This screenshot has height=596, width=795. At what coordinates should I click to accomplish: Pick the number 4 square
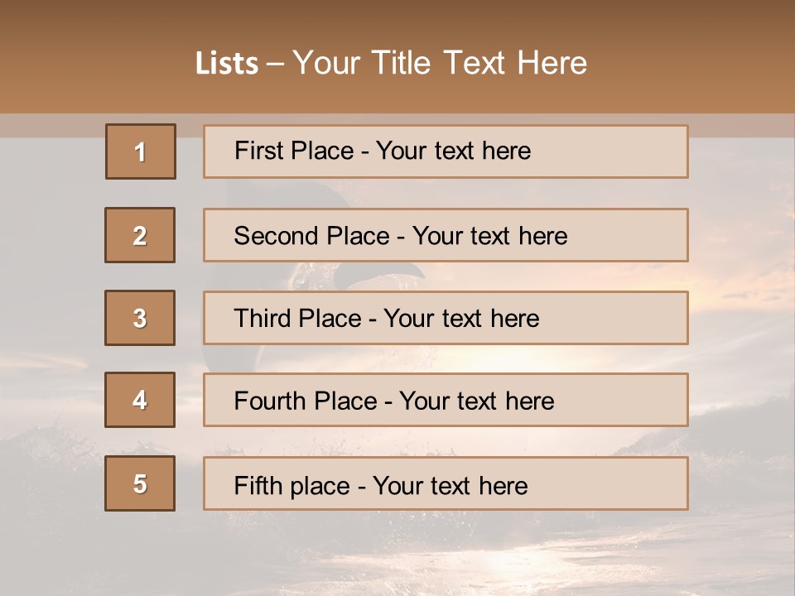(140, 400)
